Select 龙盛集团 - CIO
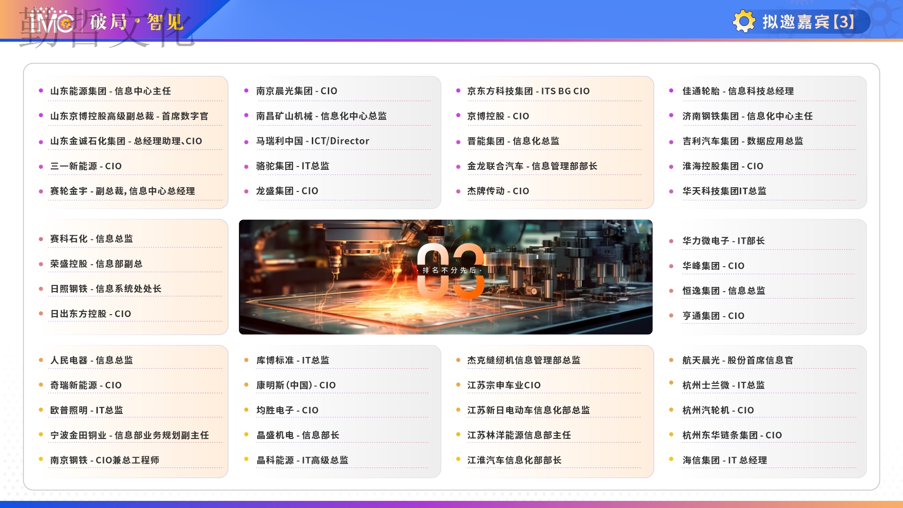The height and width of the screenshot is (508, 903). pos(287,191)
